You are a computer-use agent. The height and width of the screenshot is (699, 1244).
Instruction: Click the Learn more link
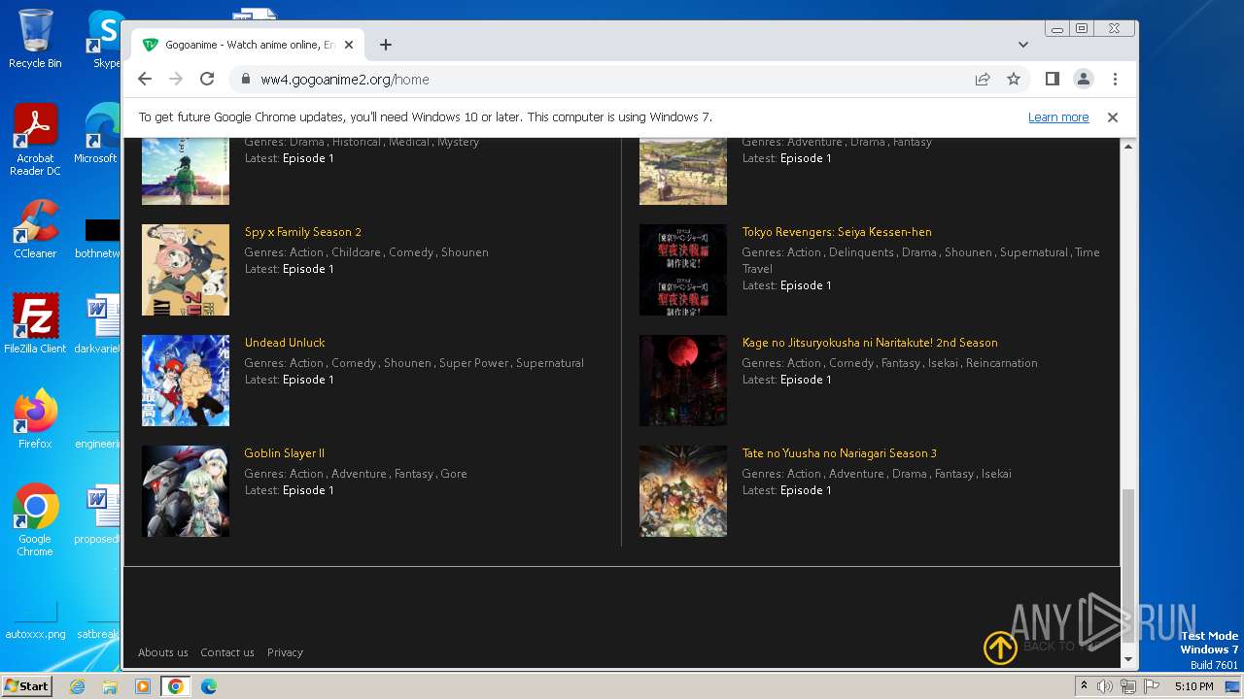[1058, 117]
